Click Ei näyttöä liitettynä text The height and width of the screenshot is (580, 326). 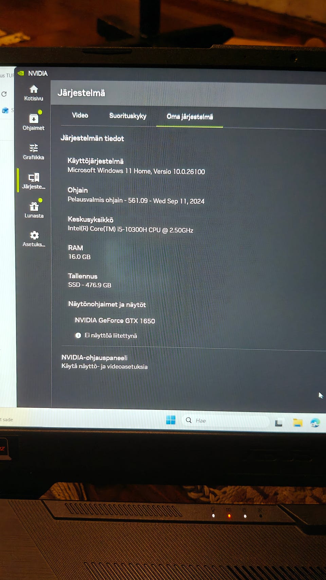(x=111, y=335)
